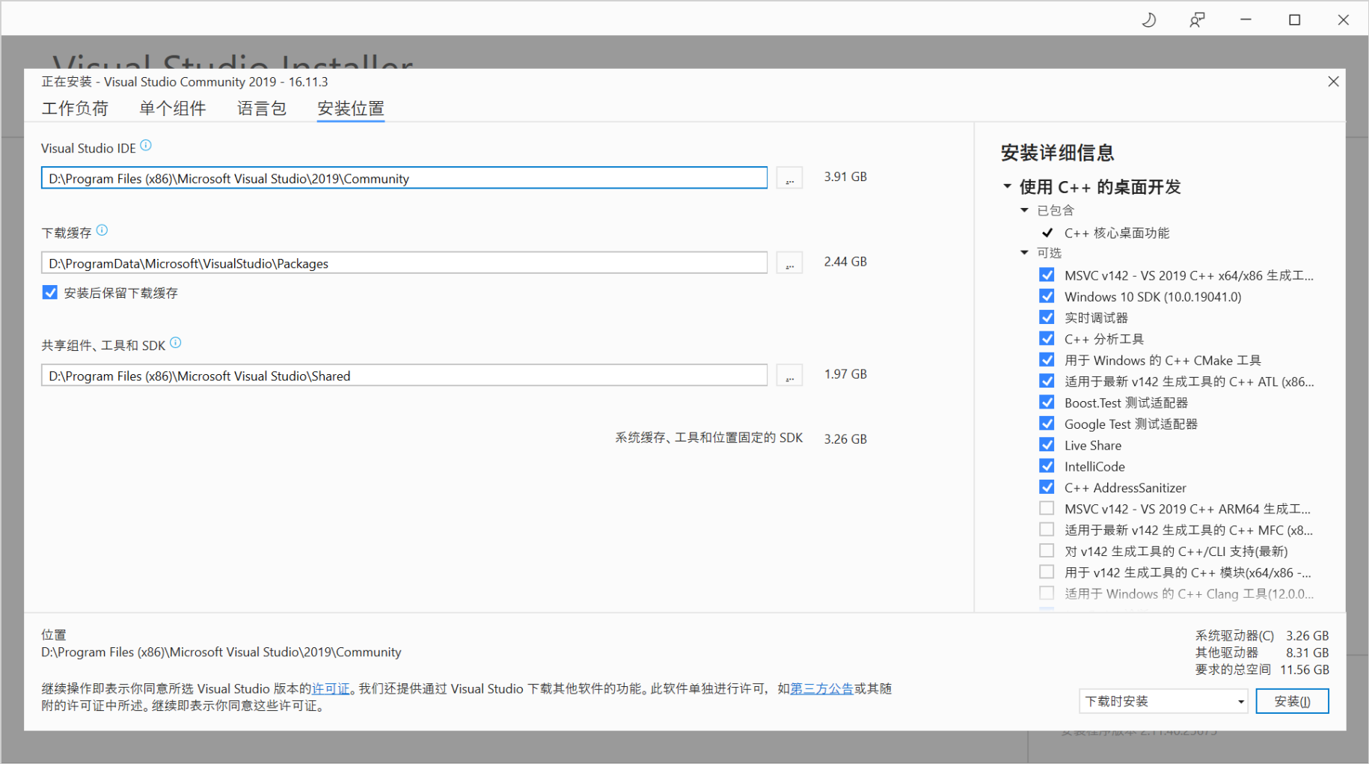Click the 2.44 GB size value
The image size is (1369, 764).
click(845, 261)
